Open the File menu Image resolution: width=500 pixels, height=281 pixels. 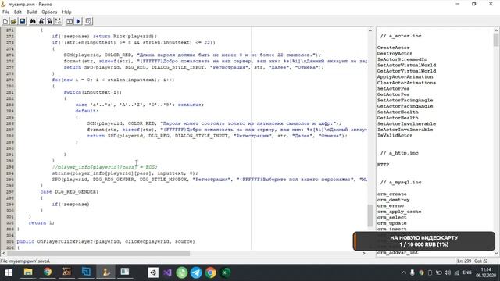(5, 12)
